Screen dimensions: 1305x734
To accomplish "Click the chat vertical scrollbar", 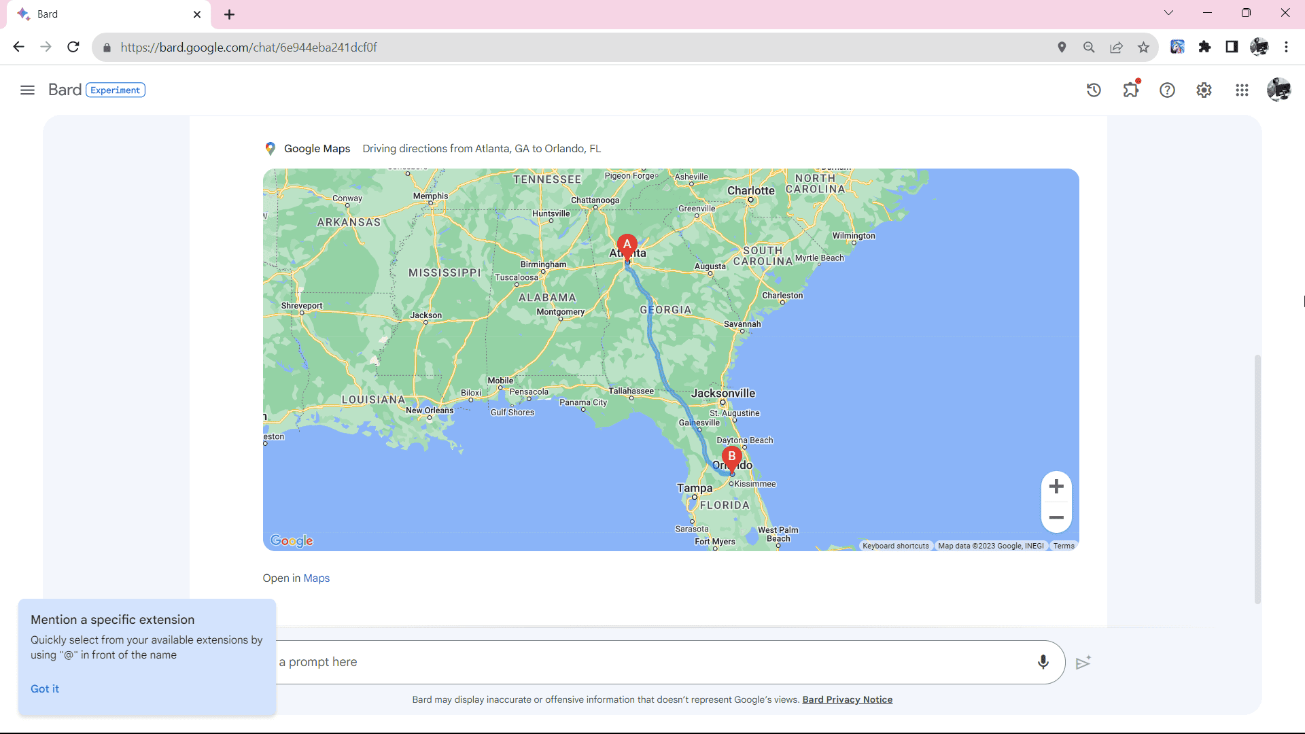I will 1257,479.
